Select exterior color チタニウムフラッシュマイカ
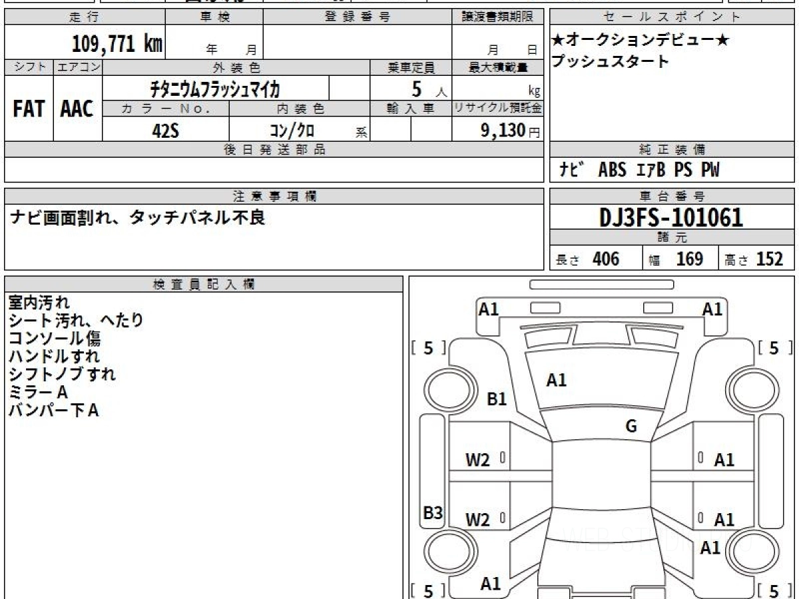The height and width of the screenshot is (599, 799). (x=215, y=89)
